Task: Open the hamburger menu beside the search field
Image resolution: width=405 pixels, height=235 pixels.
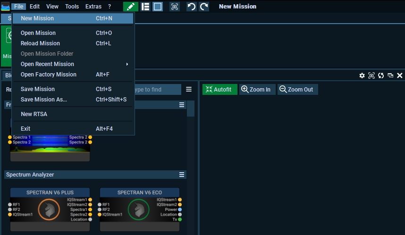Action: (189, 89)
